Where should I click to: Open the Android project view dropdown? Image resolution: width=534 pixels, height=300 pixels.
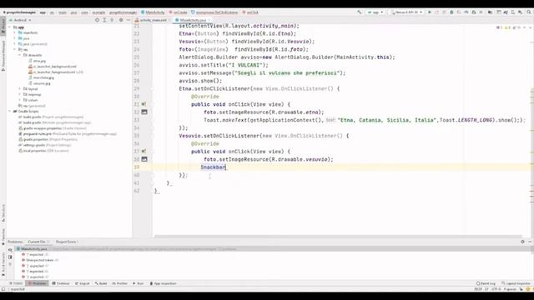point(20,20)
